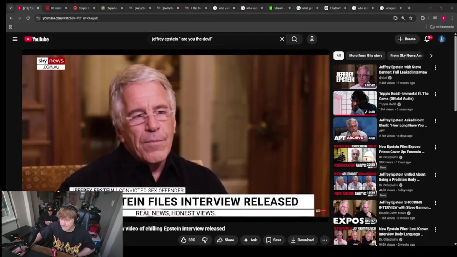This screenshot has width=457, height=257.
Task: Select the 'All' filter chip
Action: pos(338,55)
